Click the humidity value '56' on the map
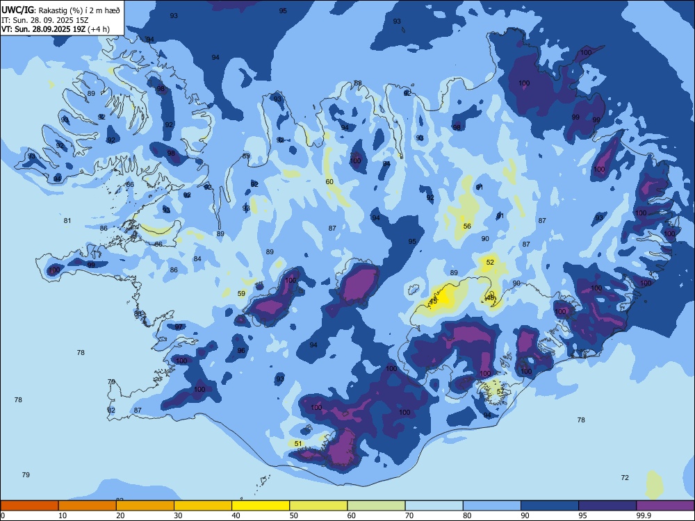 point(467,226)
